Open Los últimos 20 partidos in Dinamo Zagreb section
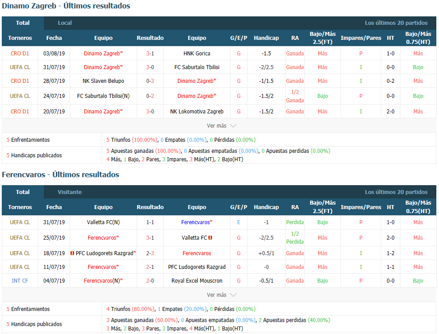The height and width of the screenshot is (334, 439). (396, 23)
